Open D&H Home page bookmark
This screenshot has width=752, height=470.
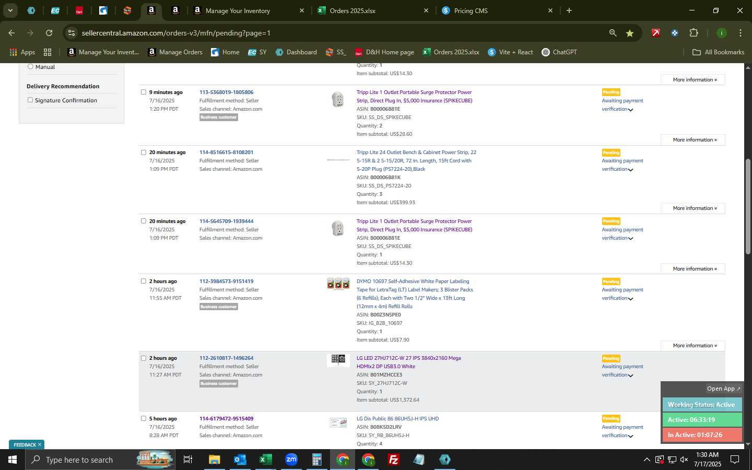click(384, 52)
